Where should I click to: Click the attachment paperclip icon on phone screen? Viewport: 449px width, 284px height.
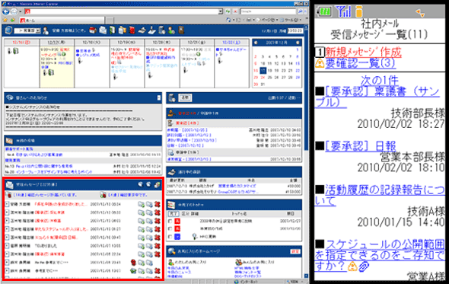pos(363,266)
